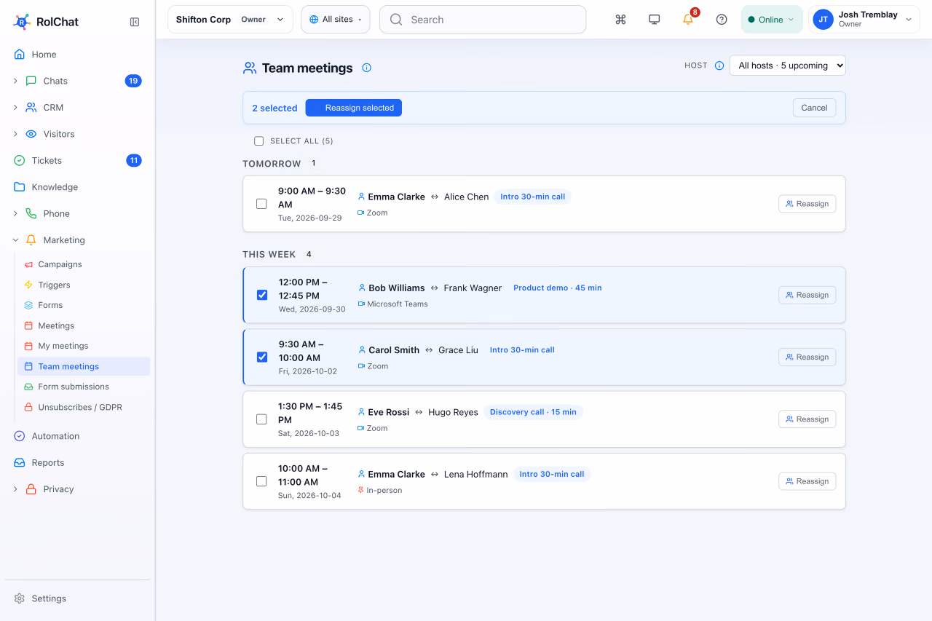
Task: Check the Eve Rossi meeting checkbox
Action: [x=261, y=419]
